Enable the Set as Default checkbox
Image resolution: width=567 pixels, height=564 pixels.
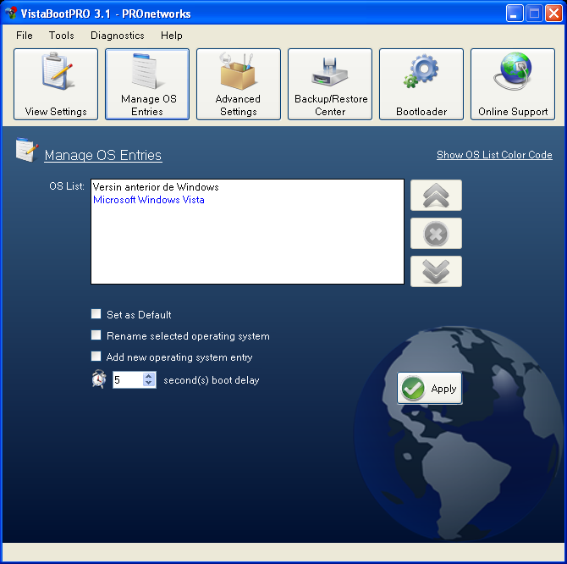(96, 313)
